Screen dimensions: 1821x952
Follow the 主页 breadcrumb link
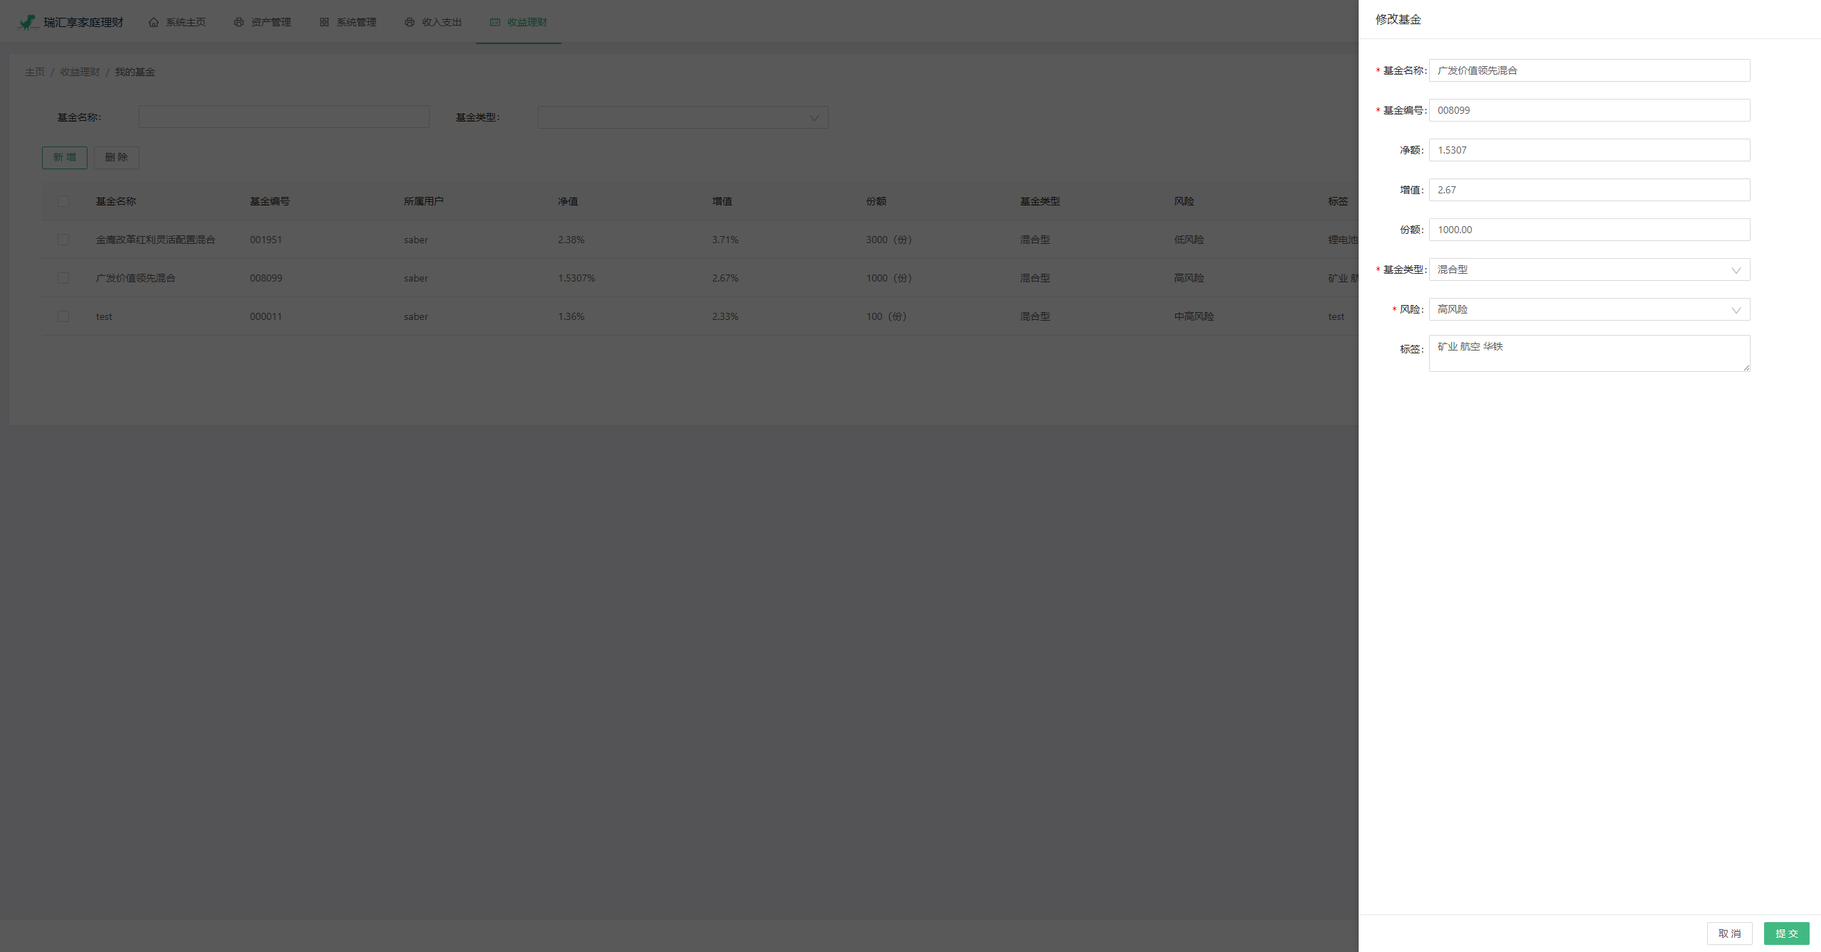(x=36, y=71)
